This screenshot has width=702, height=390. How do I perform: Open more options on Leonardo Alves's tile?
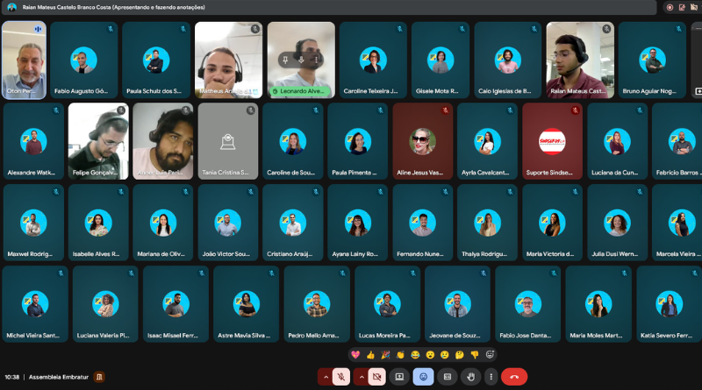[316, 60]
